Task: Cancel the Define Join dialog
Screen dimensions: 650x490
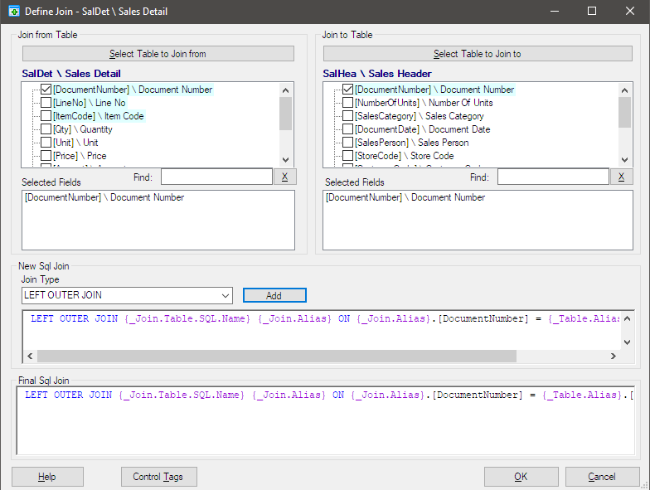Action: click(x=602, y=477)
